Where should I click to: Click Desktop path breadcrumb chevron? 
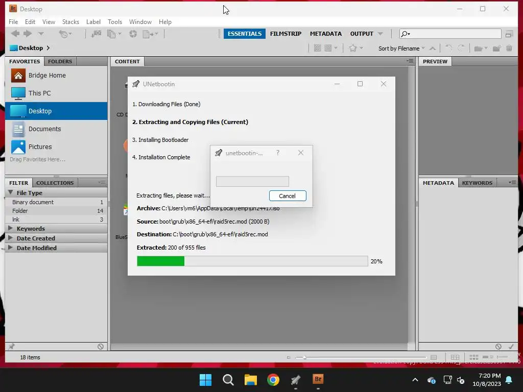coord(49,48)
